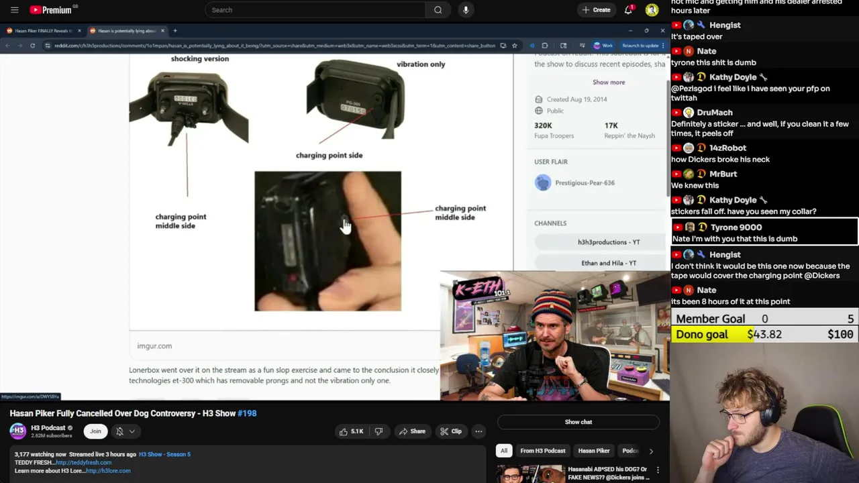Open more actions three-dot button
The image size is (859, 483).
click(x=478, y=431)
